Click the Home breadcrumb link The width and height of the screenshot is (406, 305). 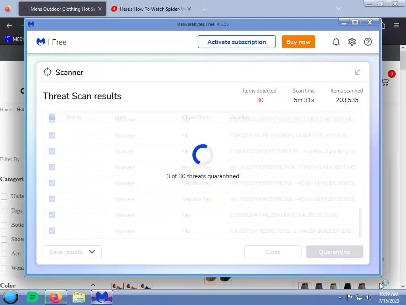pyautogui.click(x=6, y=110)
